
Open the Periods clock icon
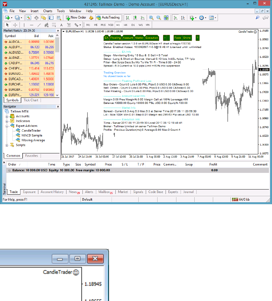pyautogui.click(x=201, y=18)
